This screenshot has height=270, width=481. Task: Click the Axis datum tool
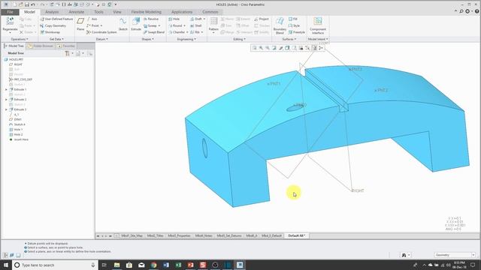92,19
